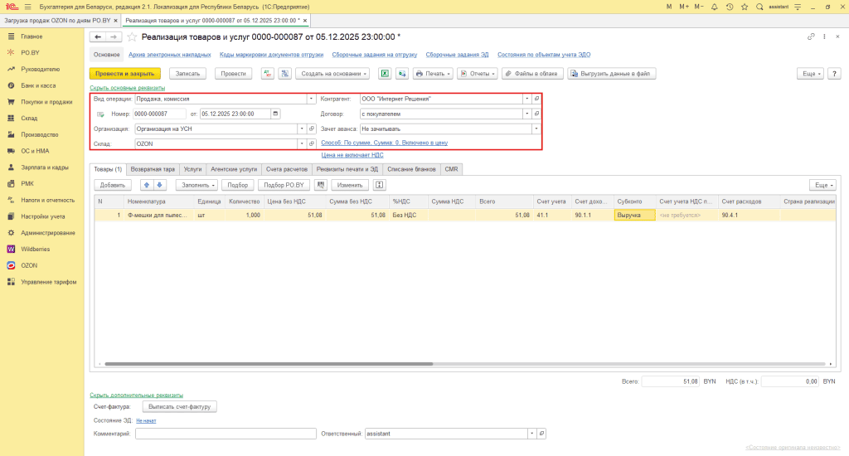Click Добавить button in goods table
Viewport: 849px width, 456px height.
pyautogui.click(x=113, y=185)
